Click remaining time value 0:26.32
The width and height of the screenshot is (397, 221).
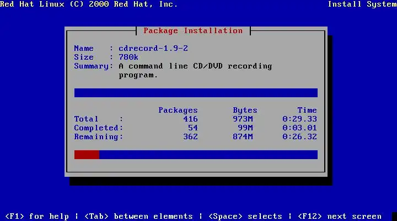[299, 137]
